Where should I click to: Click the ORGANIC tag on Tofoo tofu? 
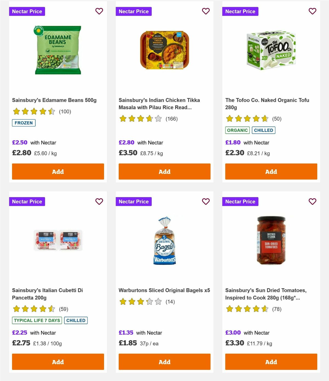[x=237, y=130]
